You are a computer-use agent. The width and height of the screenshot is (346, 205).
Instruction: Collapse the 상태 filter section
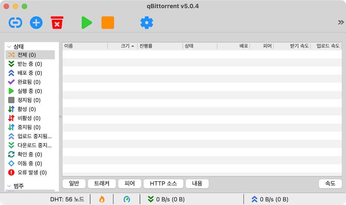pos(9,47)
